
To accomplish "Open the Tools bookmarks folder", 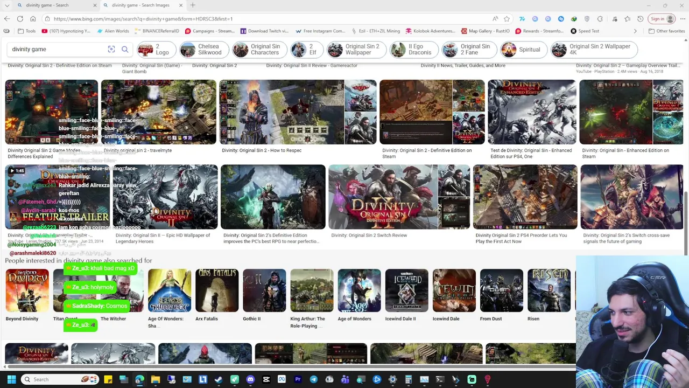I will pos(25,31).
